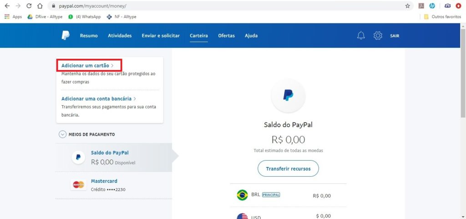466x219 pixels.
Task: Open the Enviar e solicitar menu
Action: pyautogui.click(x=161, y=36)
